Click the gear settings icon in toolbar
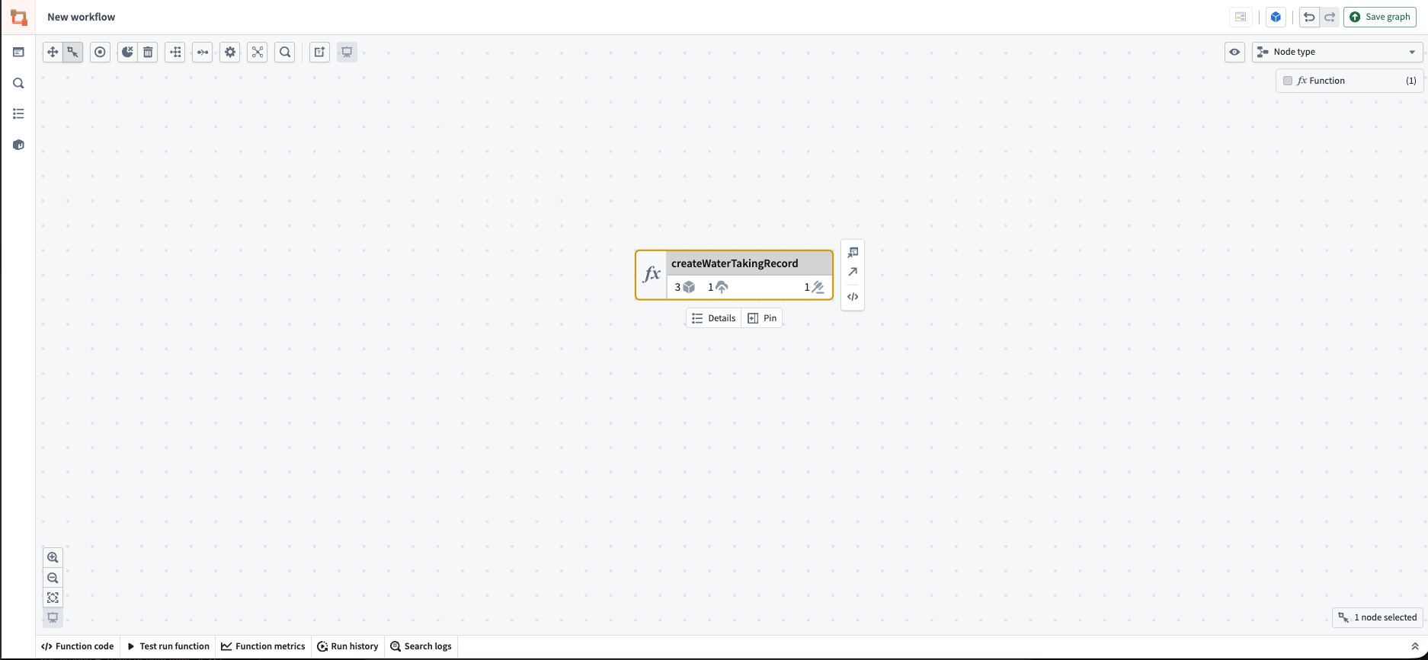The height and width of the screenshot is (660, 1428). tap(230, 52)
